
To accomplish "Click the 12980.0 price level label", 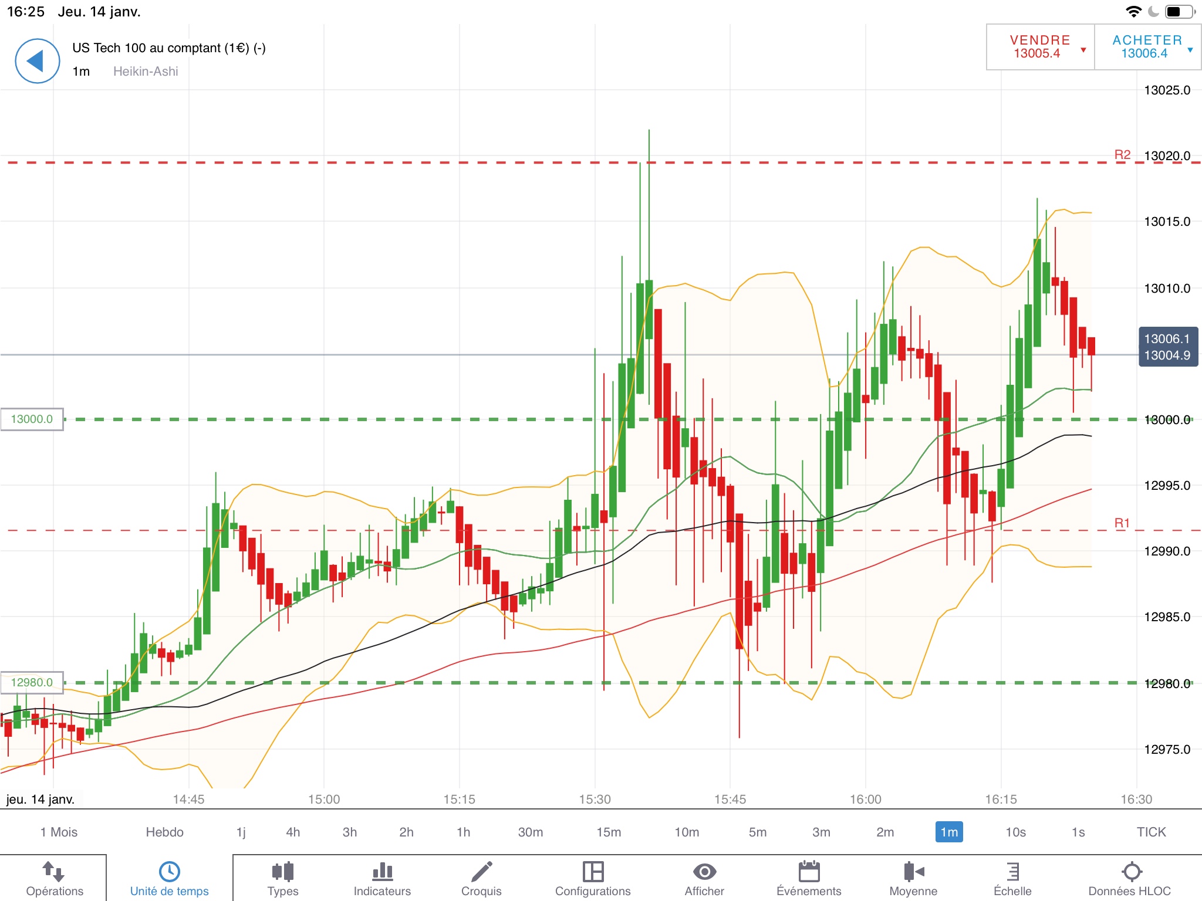I will tap(32, 683).
